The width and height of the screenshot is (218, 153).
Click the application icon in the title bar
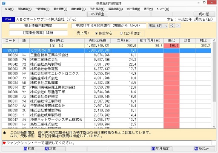pos(4,3)
